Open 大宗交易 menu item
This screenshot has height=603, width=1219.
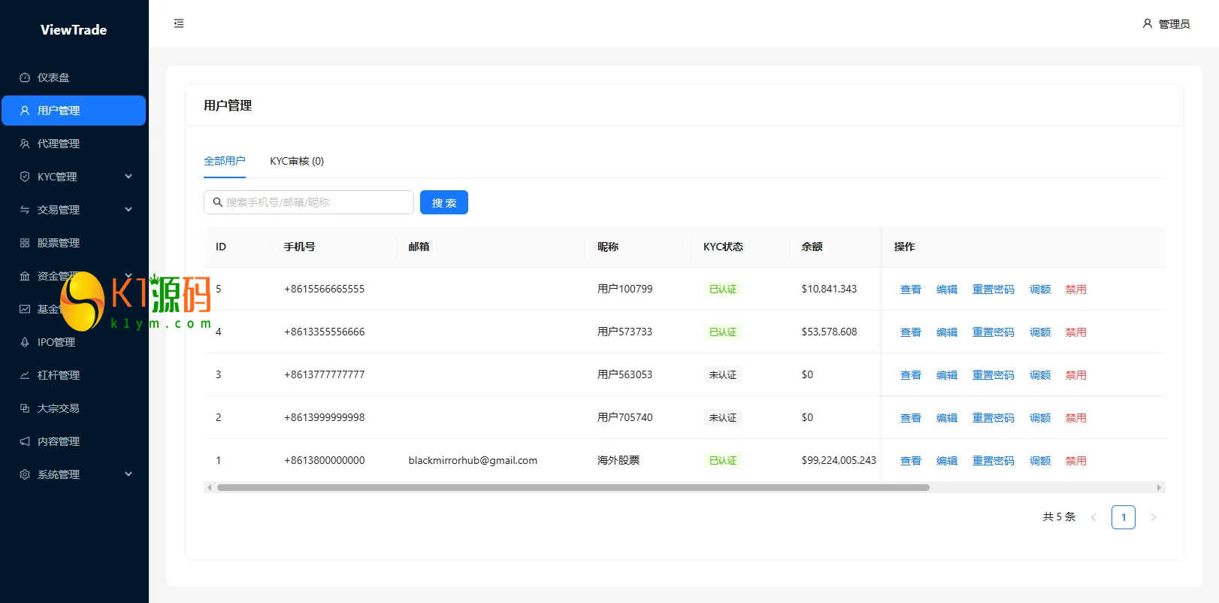tap(74, 408)
